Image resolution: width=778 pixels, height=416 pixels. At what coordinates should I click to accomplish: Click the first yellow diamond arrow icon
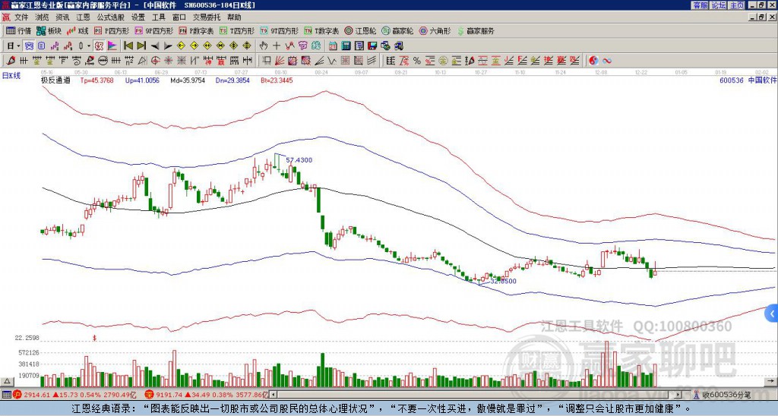[x=181, y=46]
